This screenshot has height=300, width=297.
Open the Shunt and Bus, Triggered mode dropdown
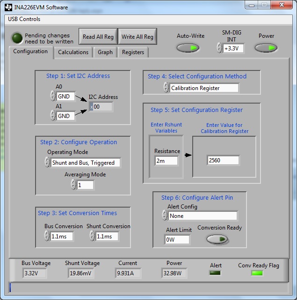pos(86,163)
